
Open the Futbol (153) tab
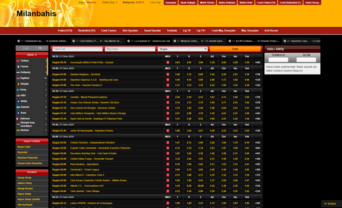click(x=65, y=31)
